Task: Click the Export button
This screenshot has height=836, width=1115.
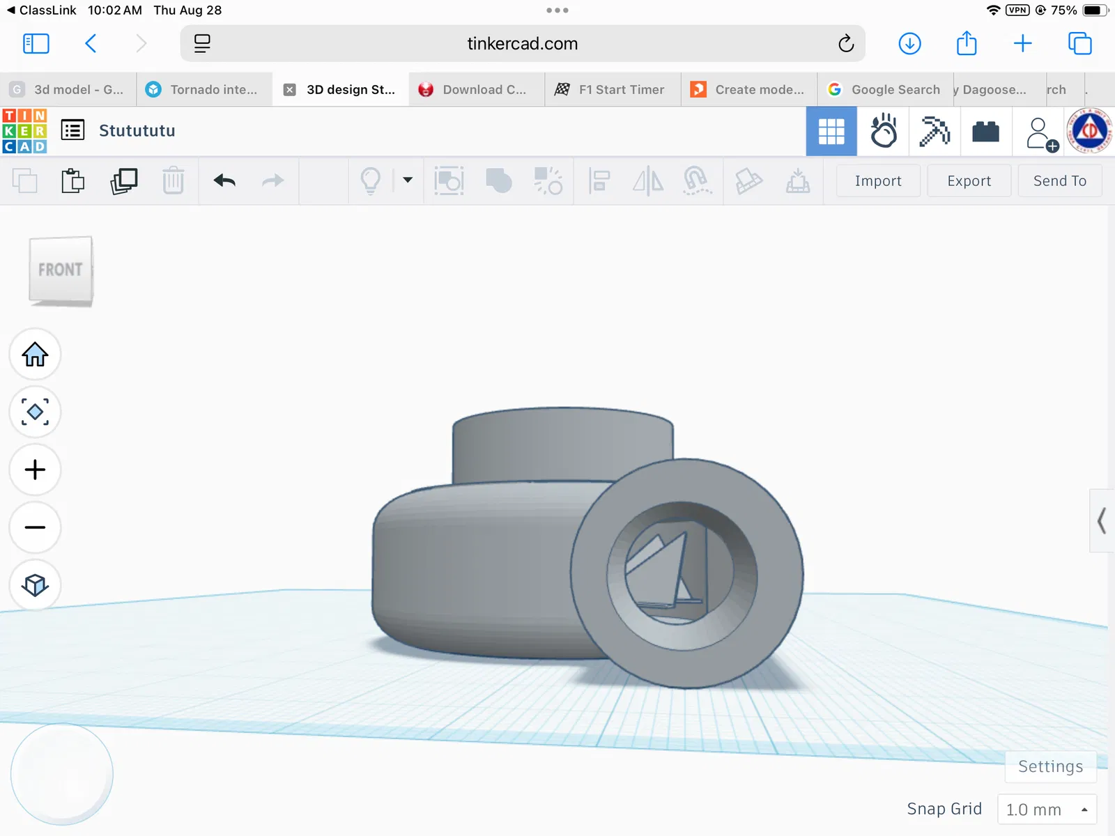Action: click(969, 181)
